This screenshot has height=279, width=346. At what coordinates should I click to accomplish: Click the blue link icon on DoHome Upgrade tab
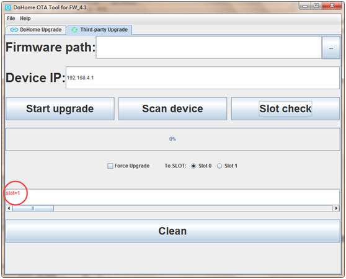click(14, 30)
